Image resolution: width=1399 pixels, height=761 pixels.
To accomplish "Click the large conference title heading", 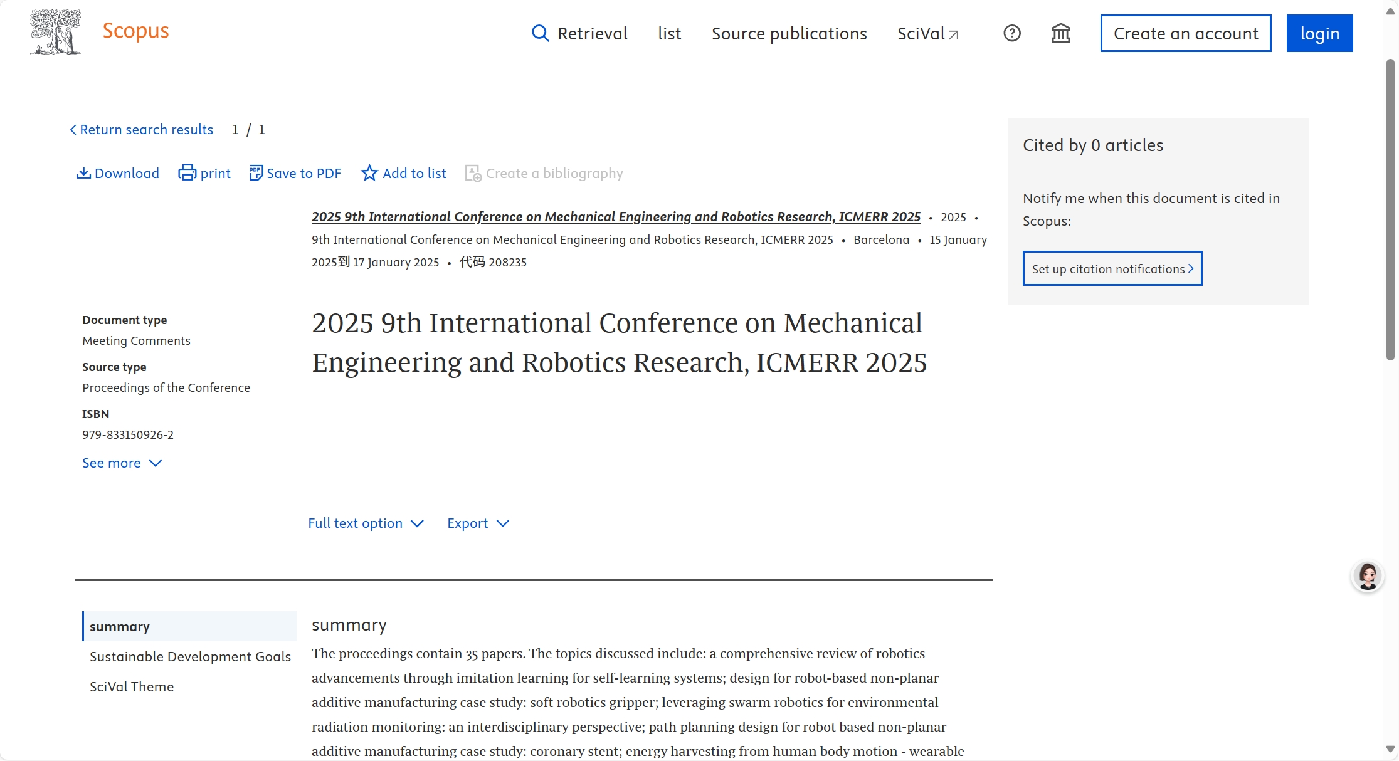I will (x=619, y=342).
